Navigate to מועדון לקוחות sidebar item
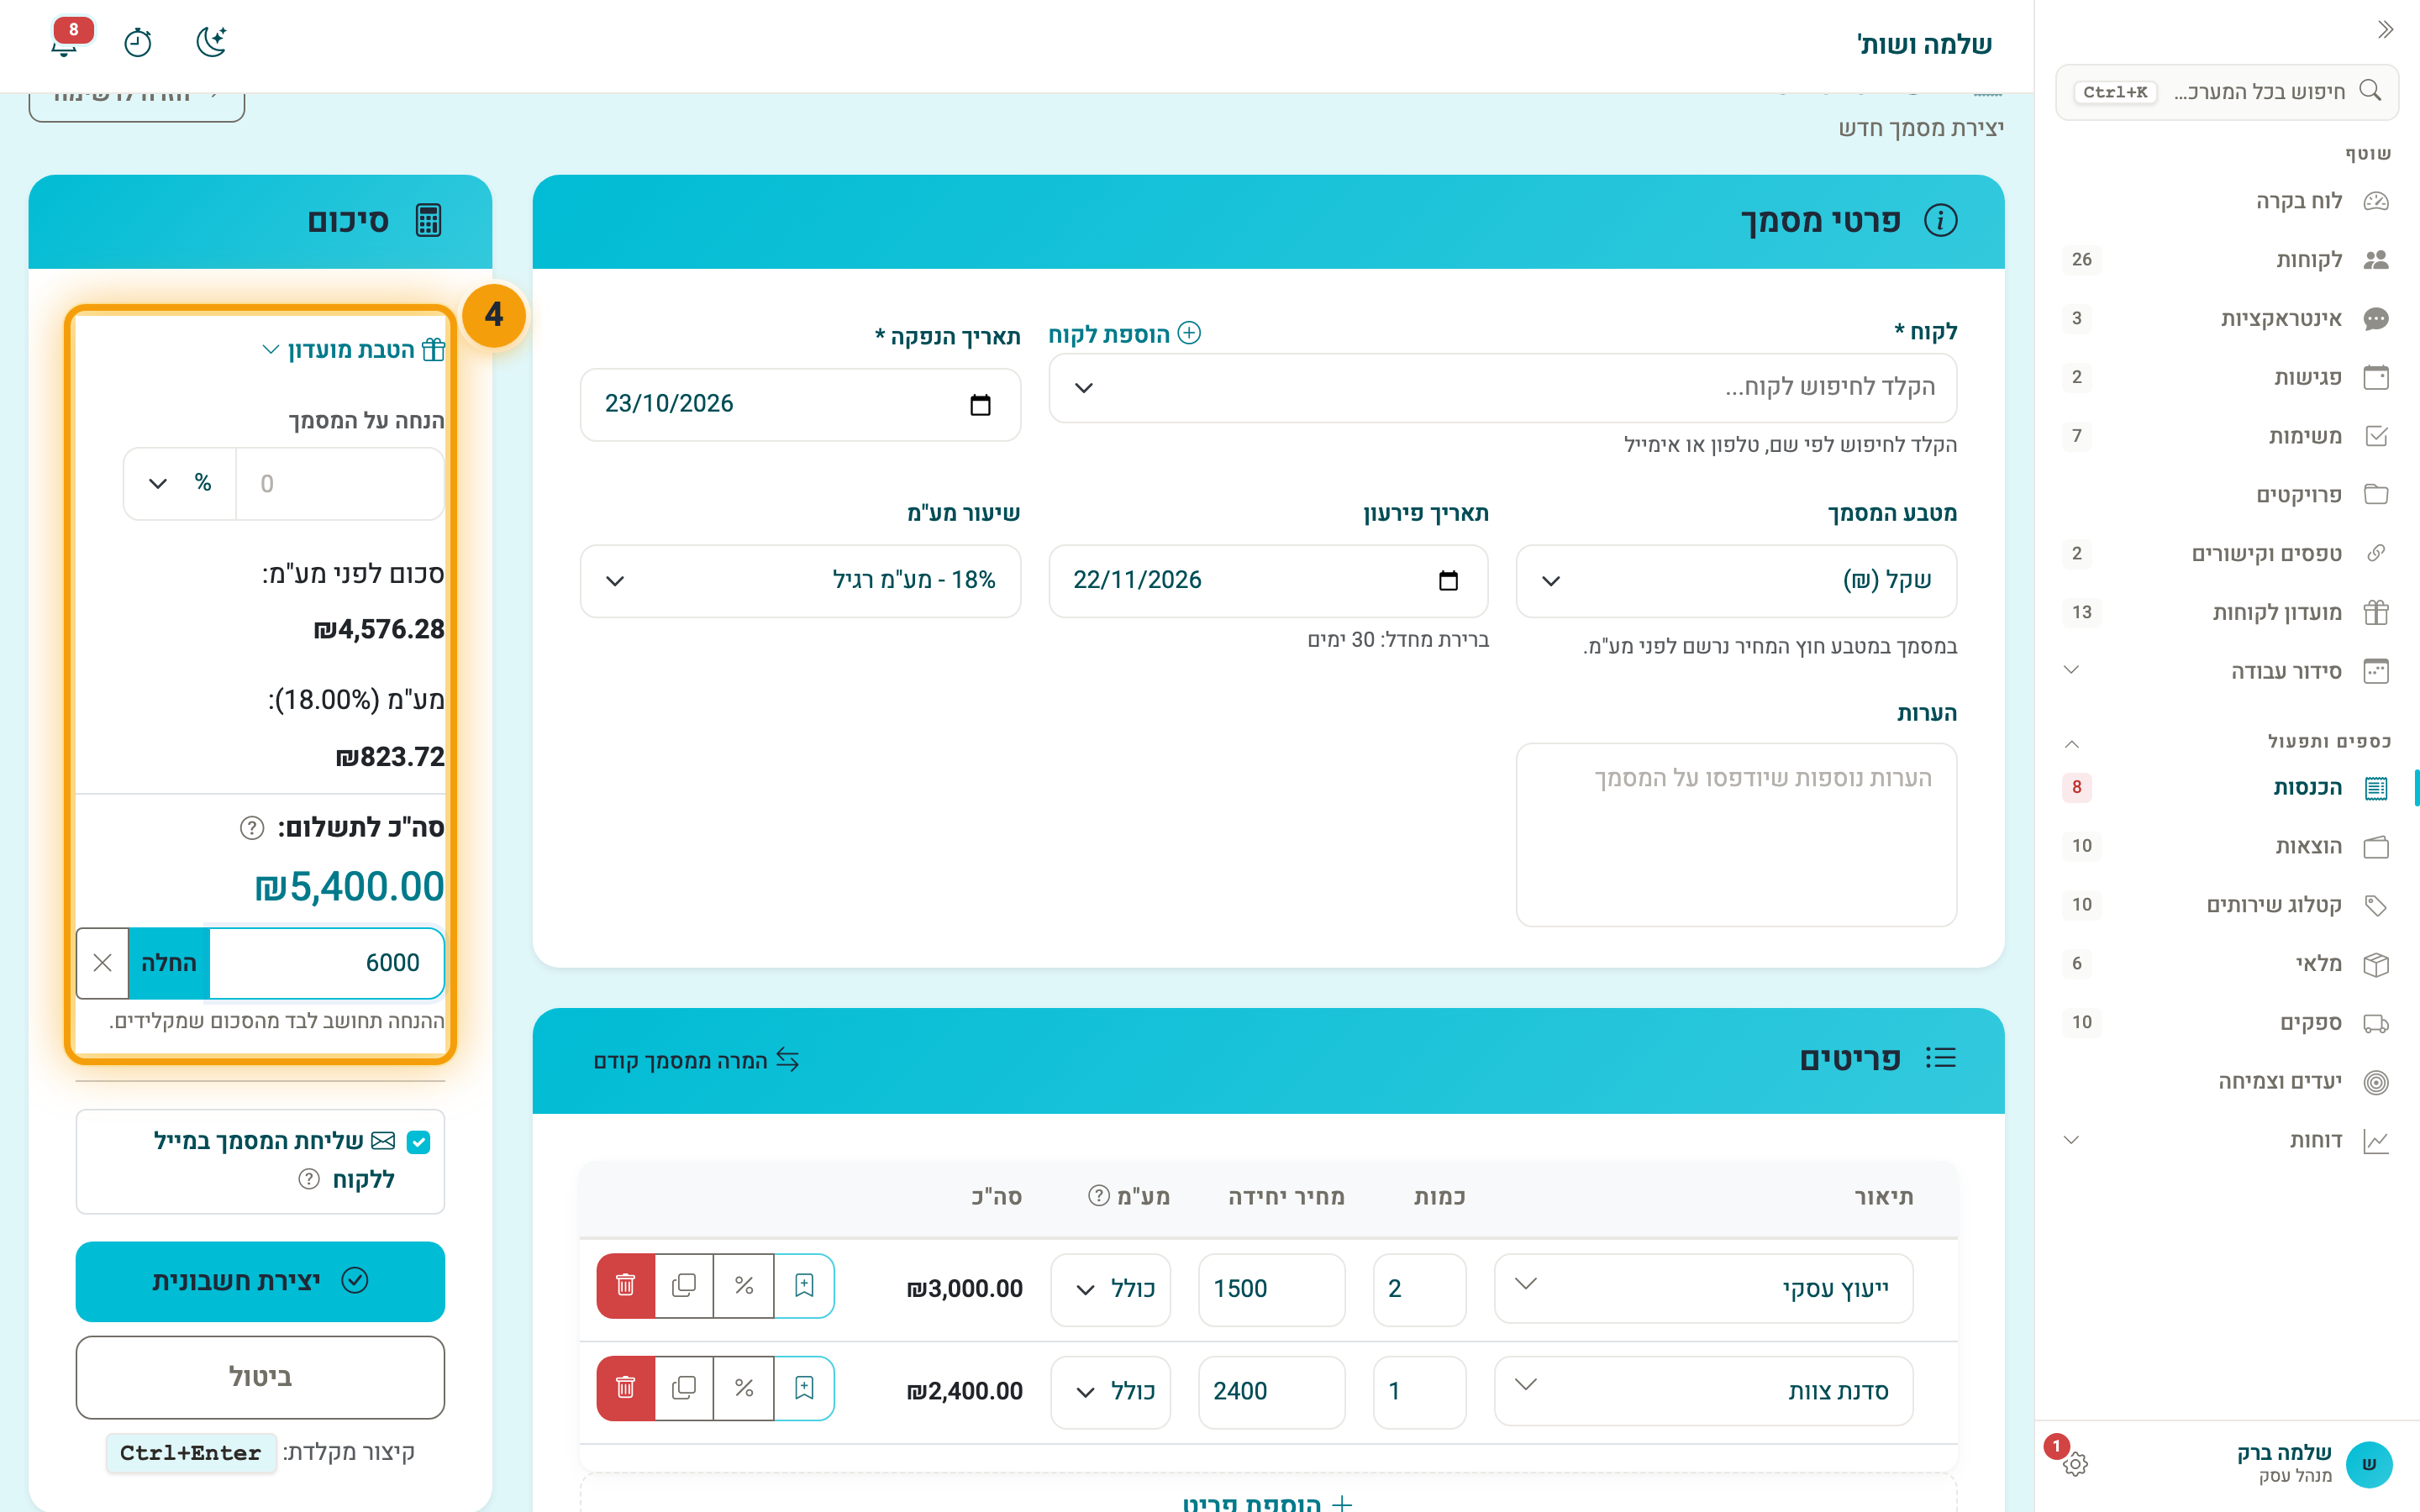 2227,613
